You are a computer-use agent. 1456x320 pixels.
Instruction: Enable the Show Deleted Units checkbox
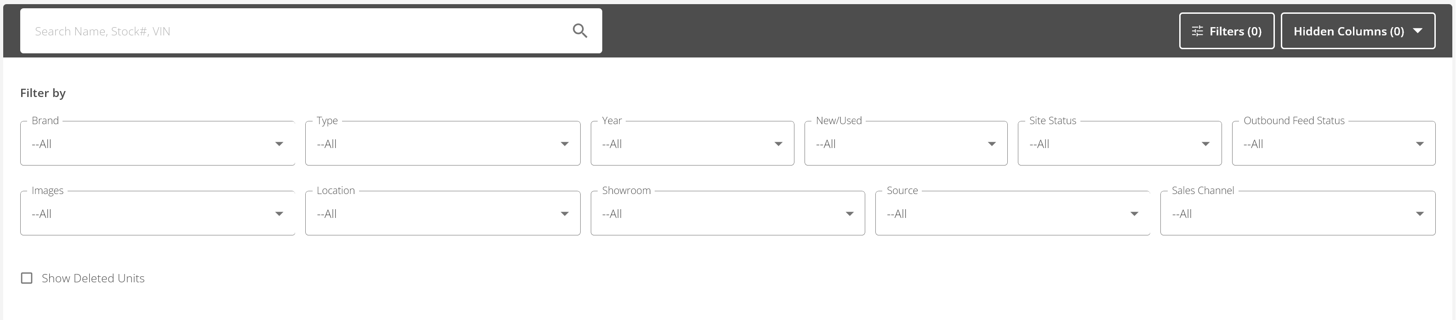pos(27,278)
